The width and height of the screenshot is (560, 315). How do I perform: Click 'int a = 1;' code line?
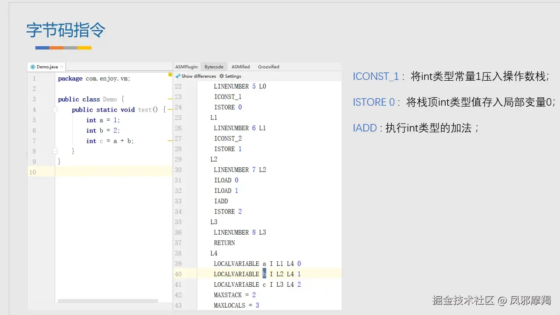pos(103,120)
